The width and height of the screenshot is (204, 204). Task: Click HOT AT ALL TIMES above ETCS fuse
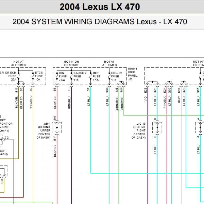click(18, 63)
